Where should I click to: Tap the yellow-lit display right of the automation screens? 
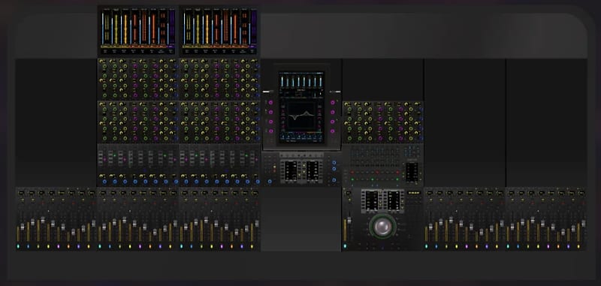click(x=414, y=193)
